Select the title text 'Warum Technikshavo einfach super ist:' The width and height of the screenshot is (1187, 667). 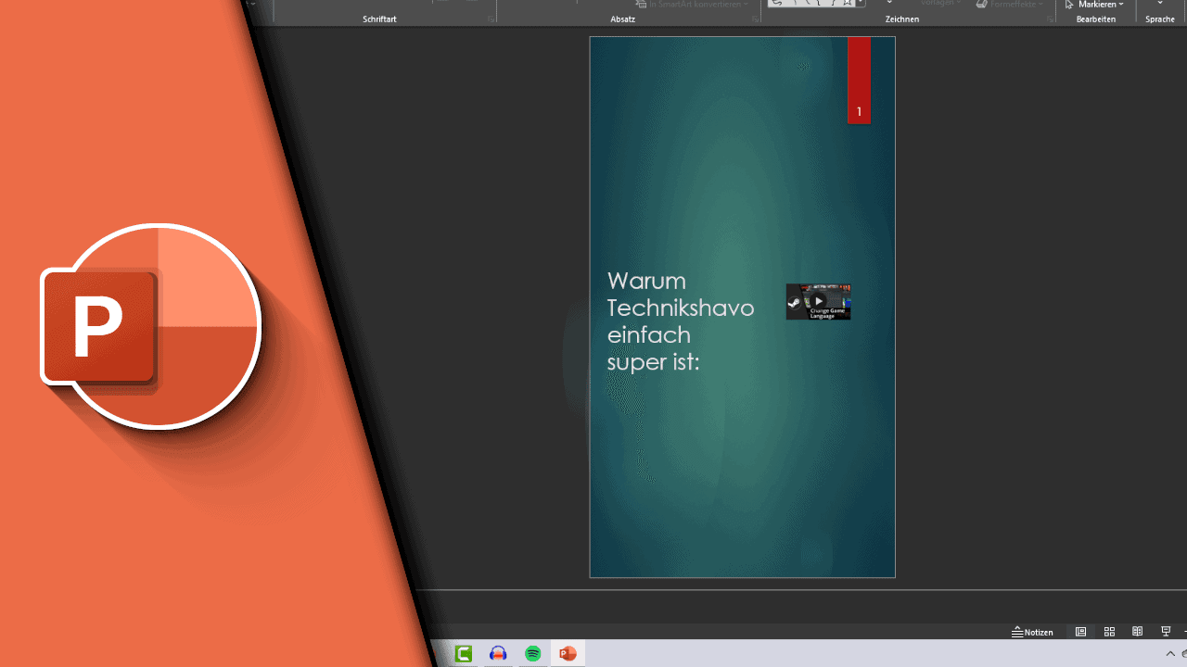681,321
